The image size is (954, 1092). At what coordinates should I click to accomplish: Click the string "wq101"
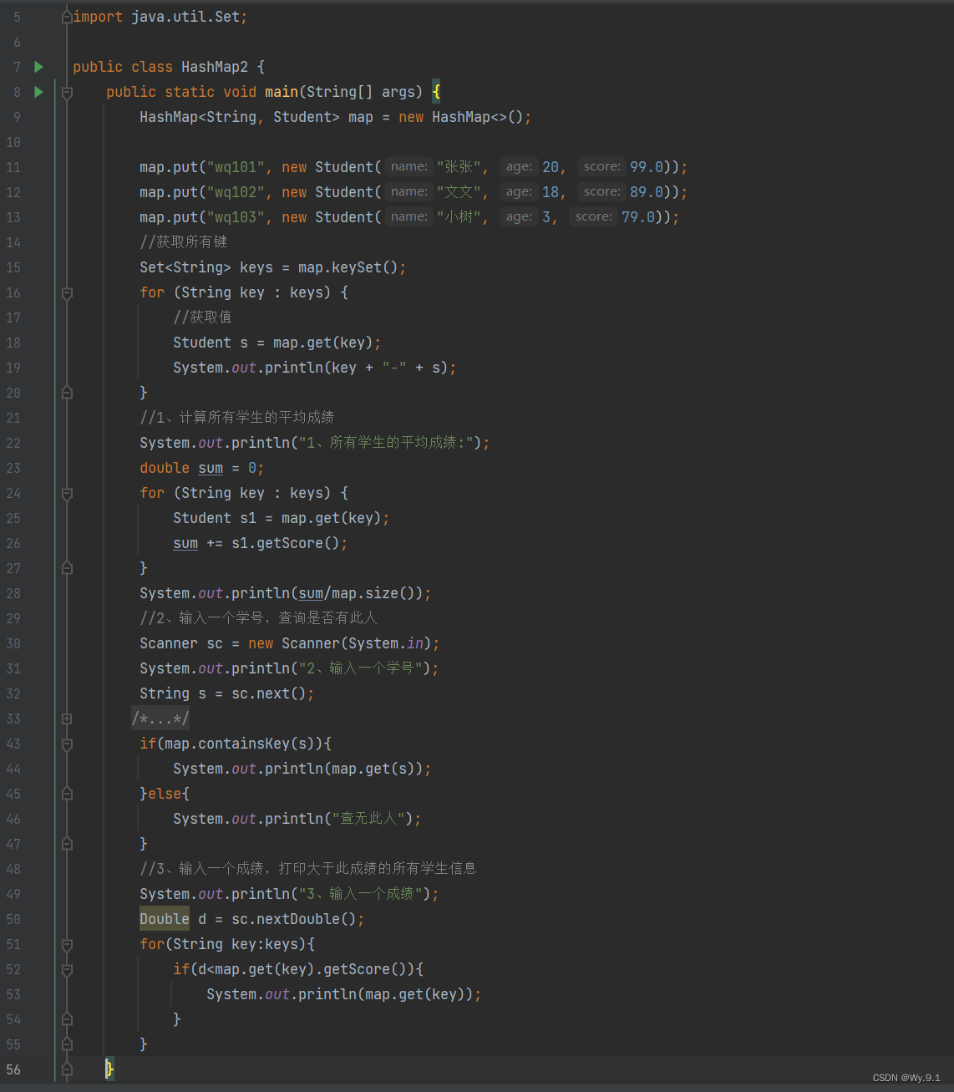pyautogui.click(x=236, y=167)
